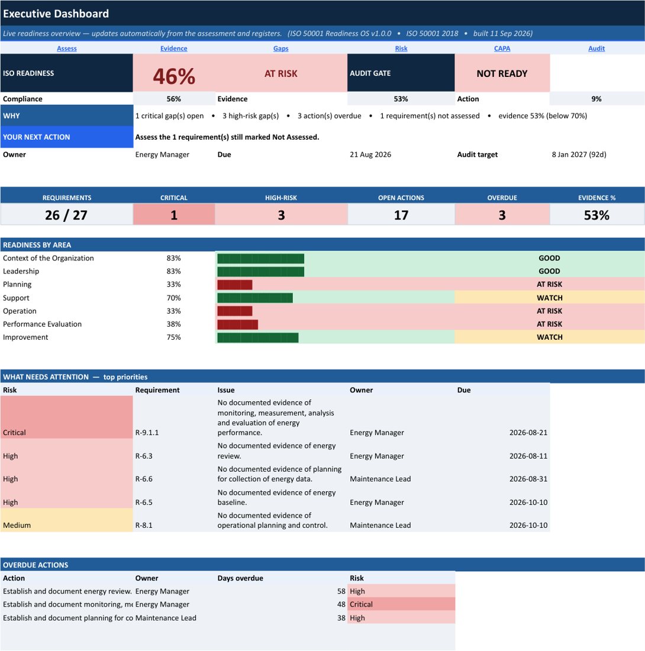Select the Owner 'Energy Manager' cell near Due
Viewport: 645px width, 651px height.
click(162, 154)
